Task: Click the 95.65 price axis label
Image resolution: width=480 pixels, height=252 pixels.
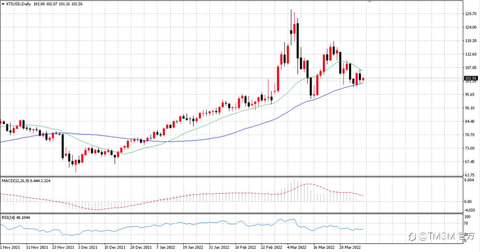Action: (x=470, y=94)
